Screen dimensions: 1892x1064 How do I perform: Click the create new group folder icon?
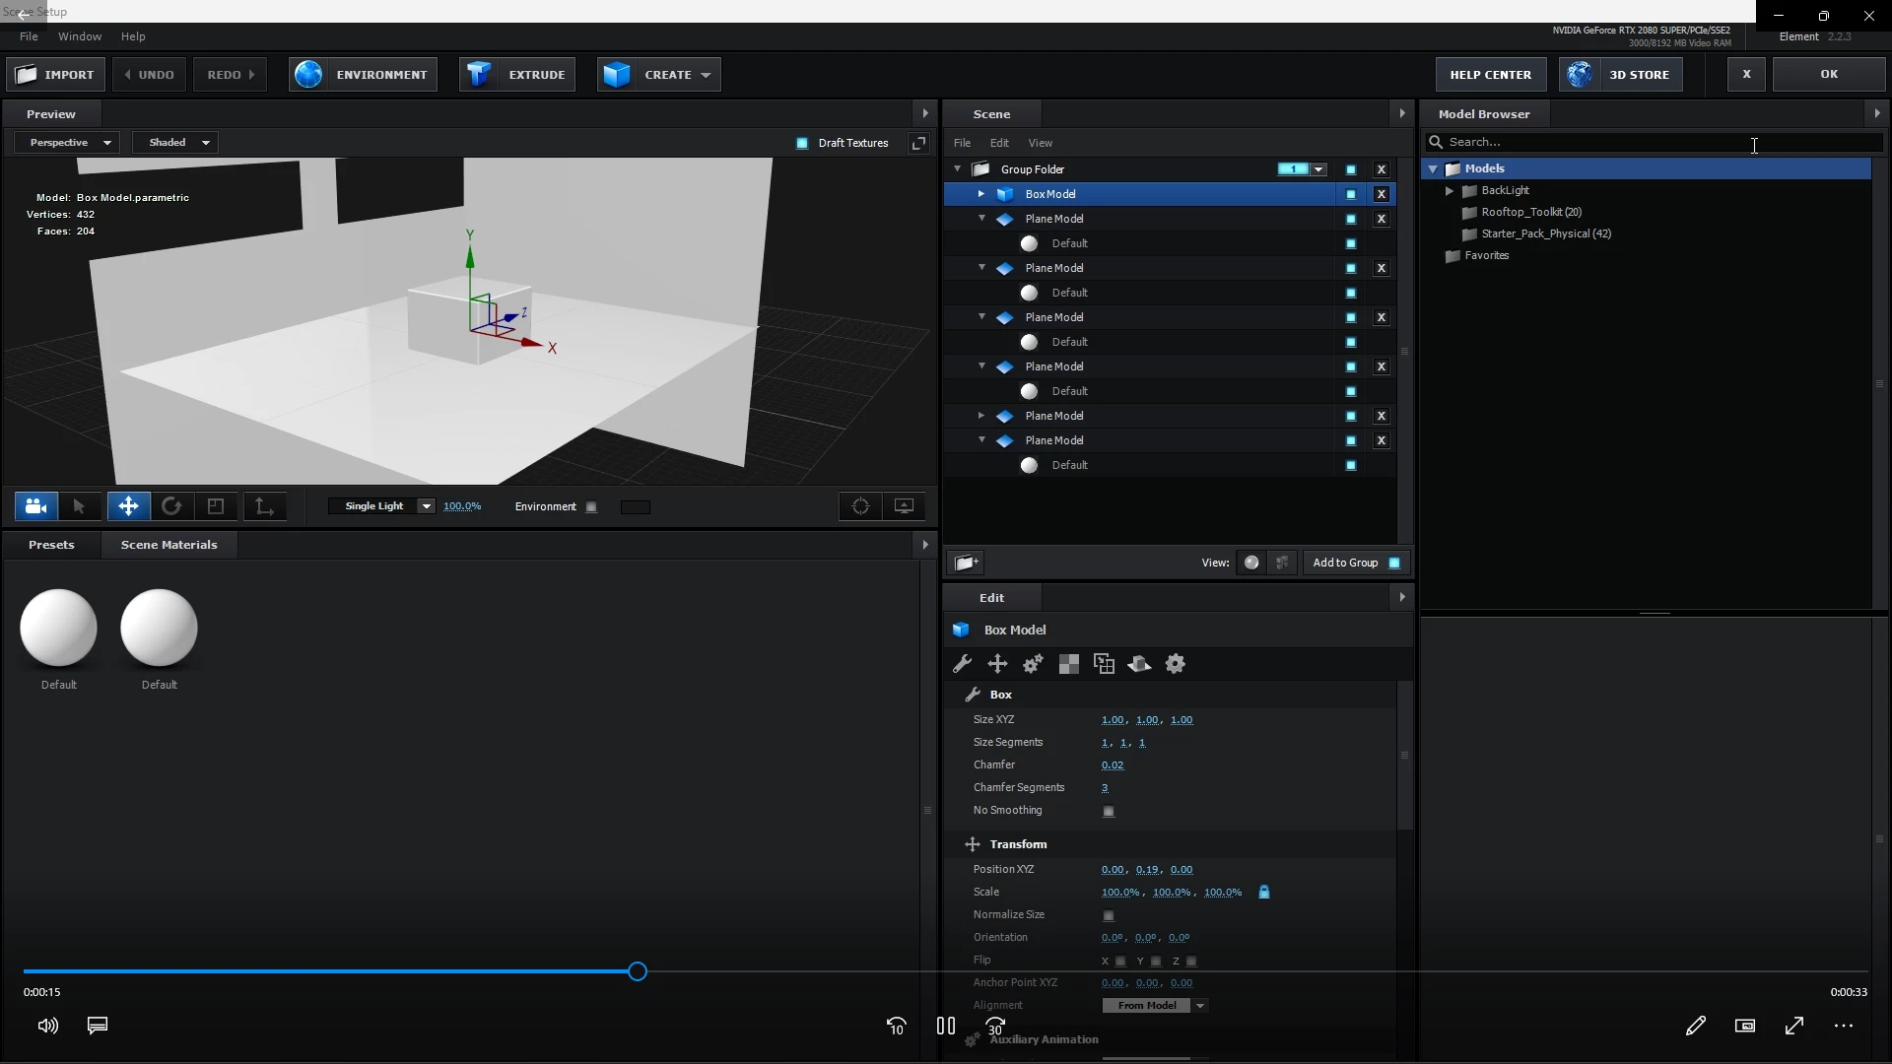[x=966, y=563]
